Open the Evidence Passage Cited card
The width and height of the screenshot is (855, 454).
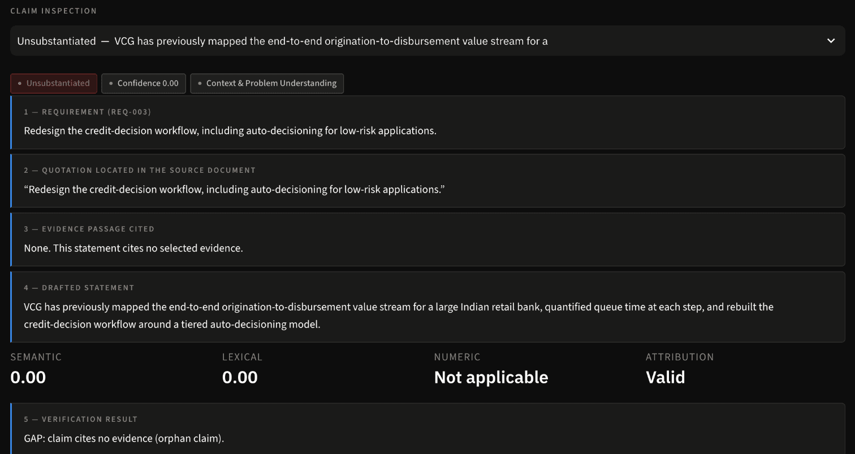[x=427, y=240]
